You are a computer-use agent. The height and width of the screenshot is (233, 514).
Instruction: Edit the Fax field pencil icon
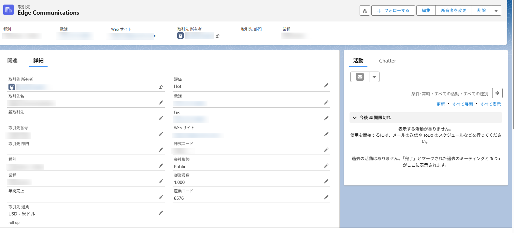(326, 118)
